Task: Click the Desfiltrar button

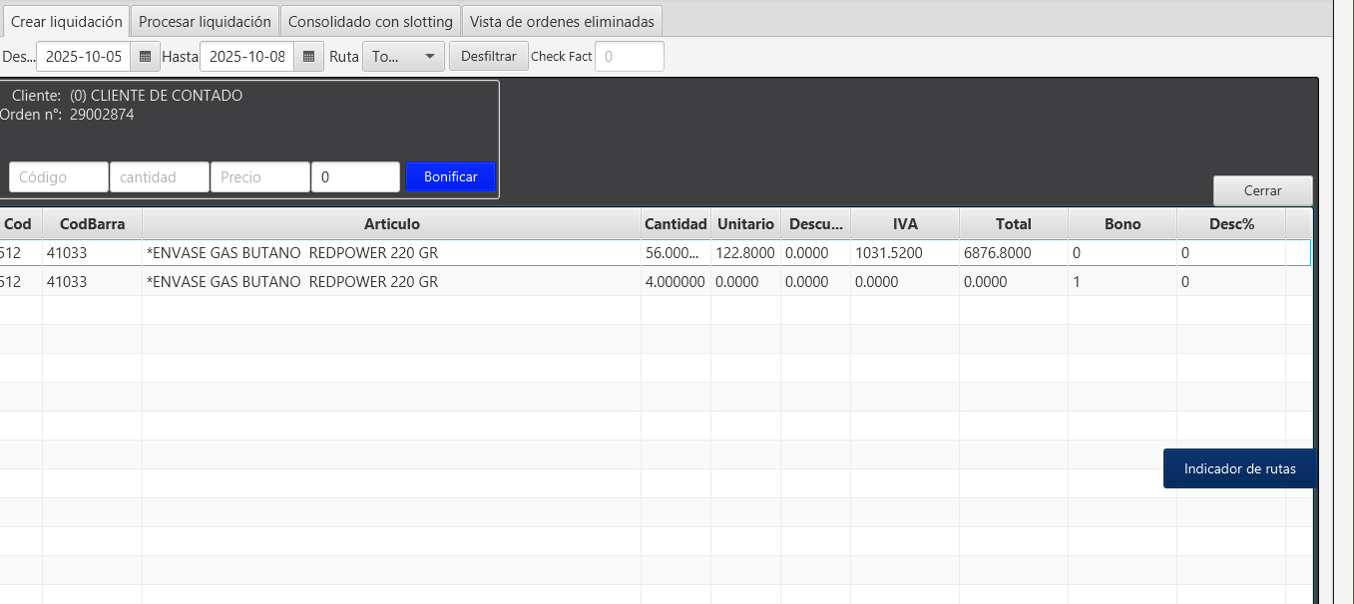Action: pyautogui.click(x=488, y=57)
